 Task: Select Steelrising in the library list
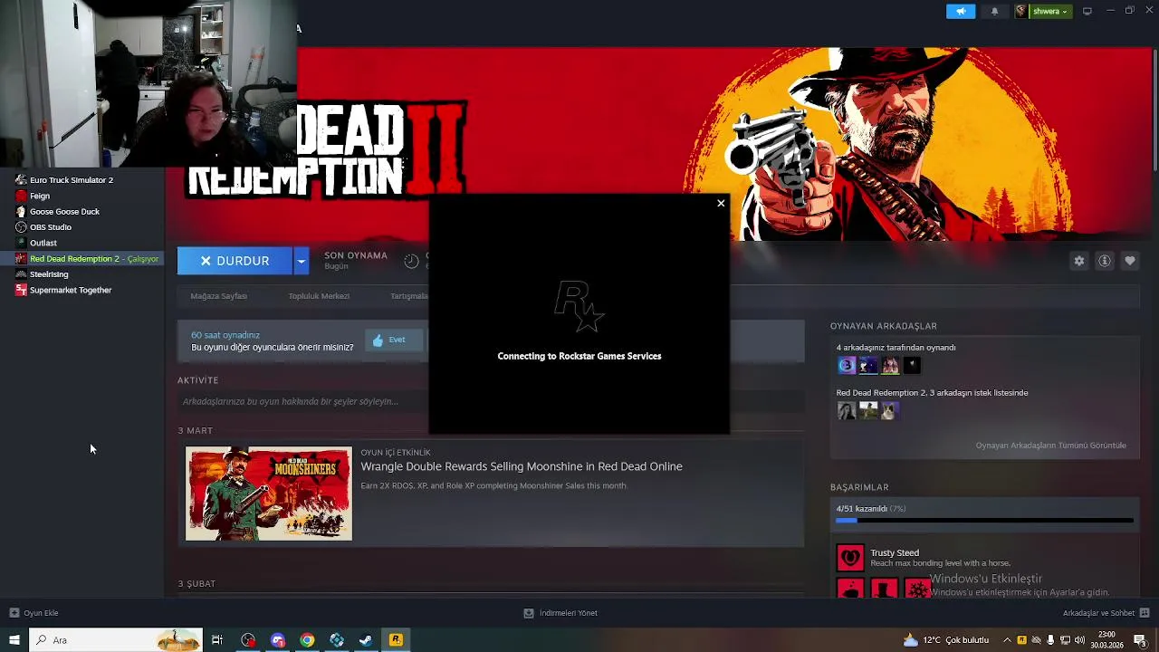48,274
